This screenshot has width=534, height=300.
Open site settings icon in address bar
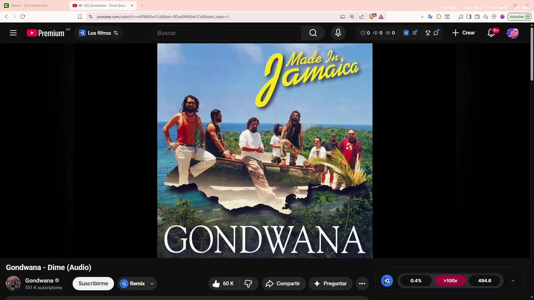click(91, 17)
